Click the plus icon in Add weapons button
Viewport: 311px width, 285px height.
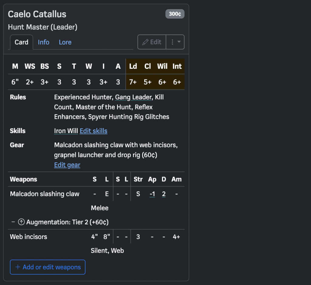(x=18, y=267)
